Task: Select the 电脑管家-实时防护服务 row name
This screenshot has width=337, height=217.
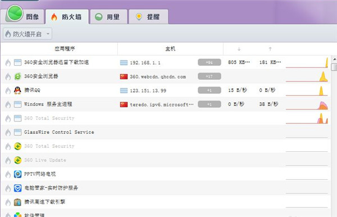Action: pyautogui.click(x=51, y=188)
